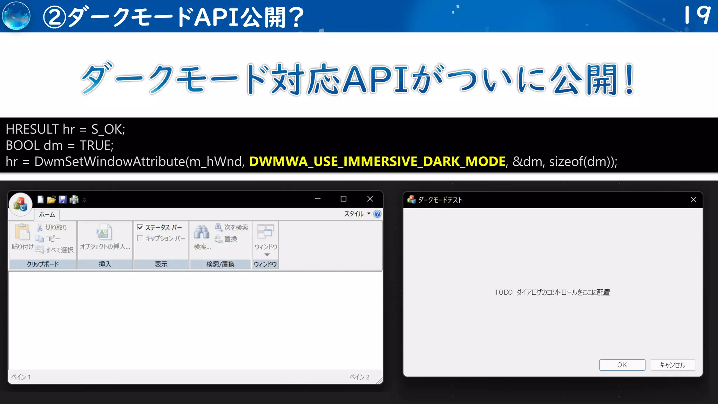718x404 pixels.
Task: Click the Save floppy quick-access icon
Action: [x=63, y=200]
